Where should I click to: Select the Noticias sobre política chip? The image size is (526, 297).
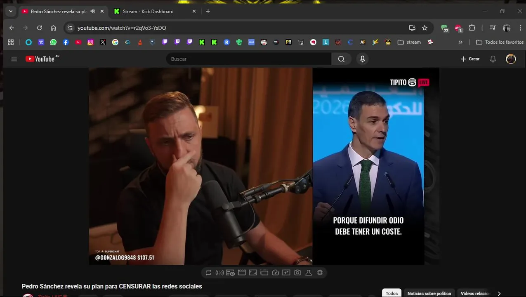[x=429, y=293]
